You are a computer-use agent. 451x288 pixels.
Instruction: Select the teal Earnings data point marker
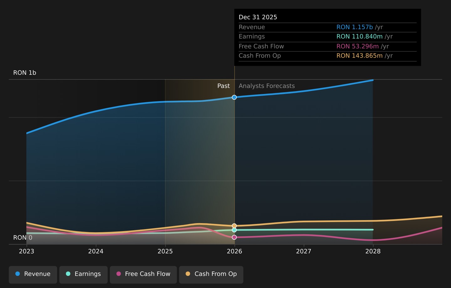(234, 230)
